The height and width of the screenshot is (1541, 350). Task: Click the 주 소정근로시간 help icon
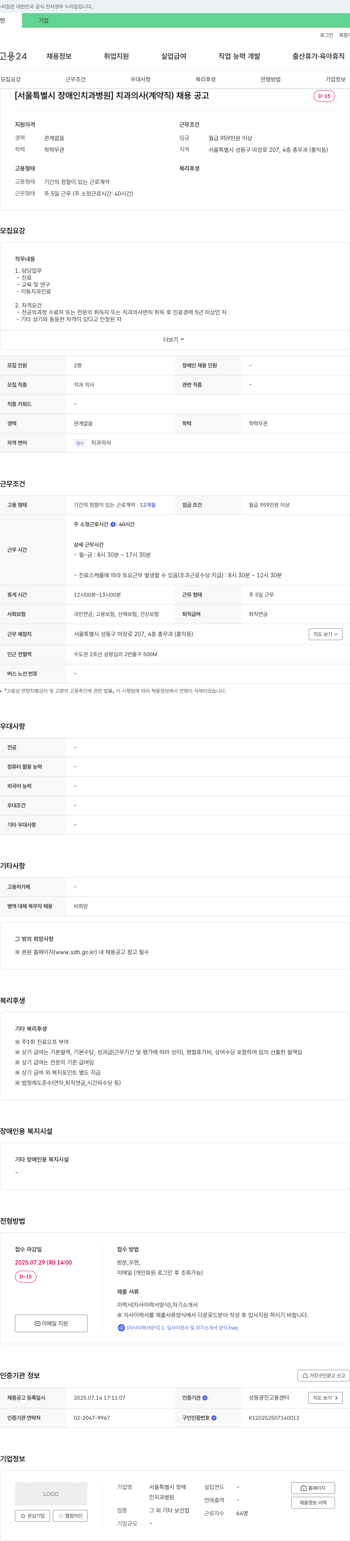(113, 525)
